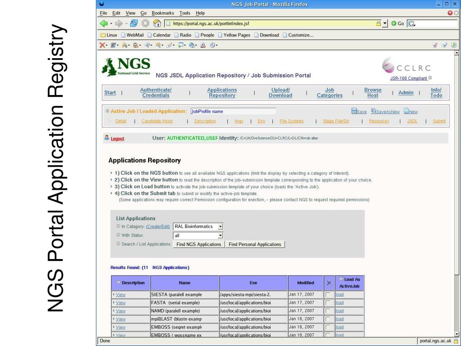Screen dimensions: 461x346
Task: Click the scrollbar down arrow
Action: tap(456, 334)
